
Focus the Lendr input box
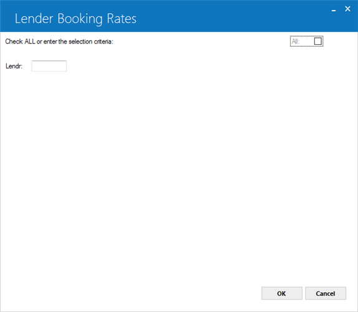49,66
